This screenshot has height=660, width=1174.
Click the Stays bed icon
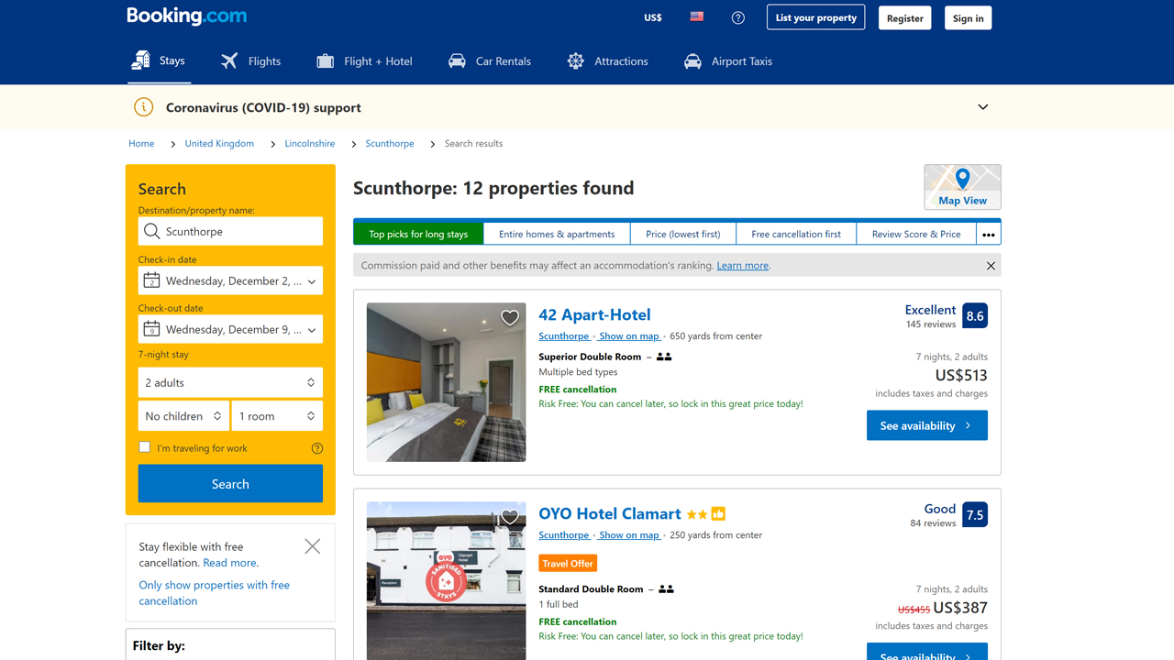point(140,60)
